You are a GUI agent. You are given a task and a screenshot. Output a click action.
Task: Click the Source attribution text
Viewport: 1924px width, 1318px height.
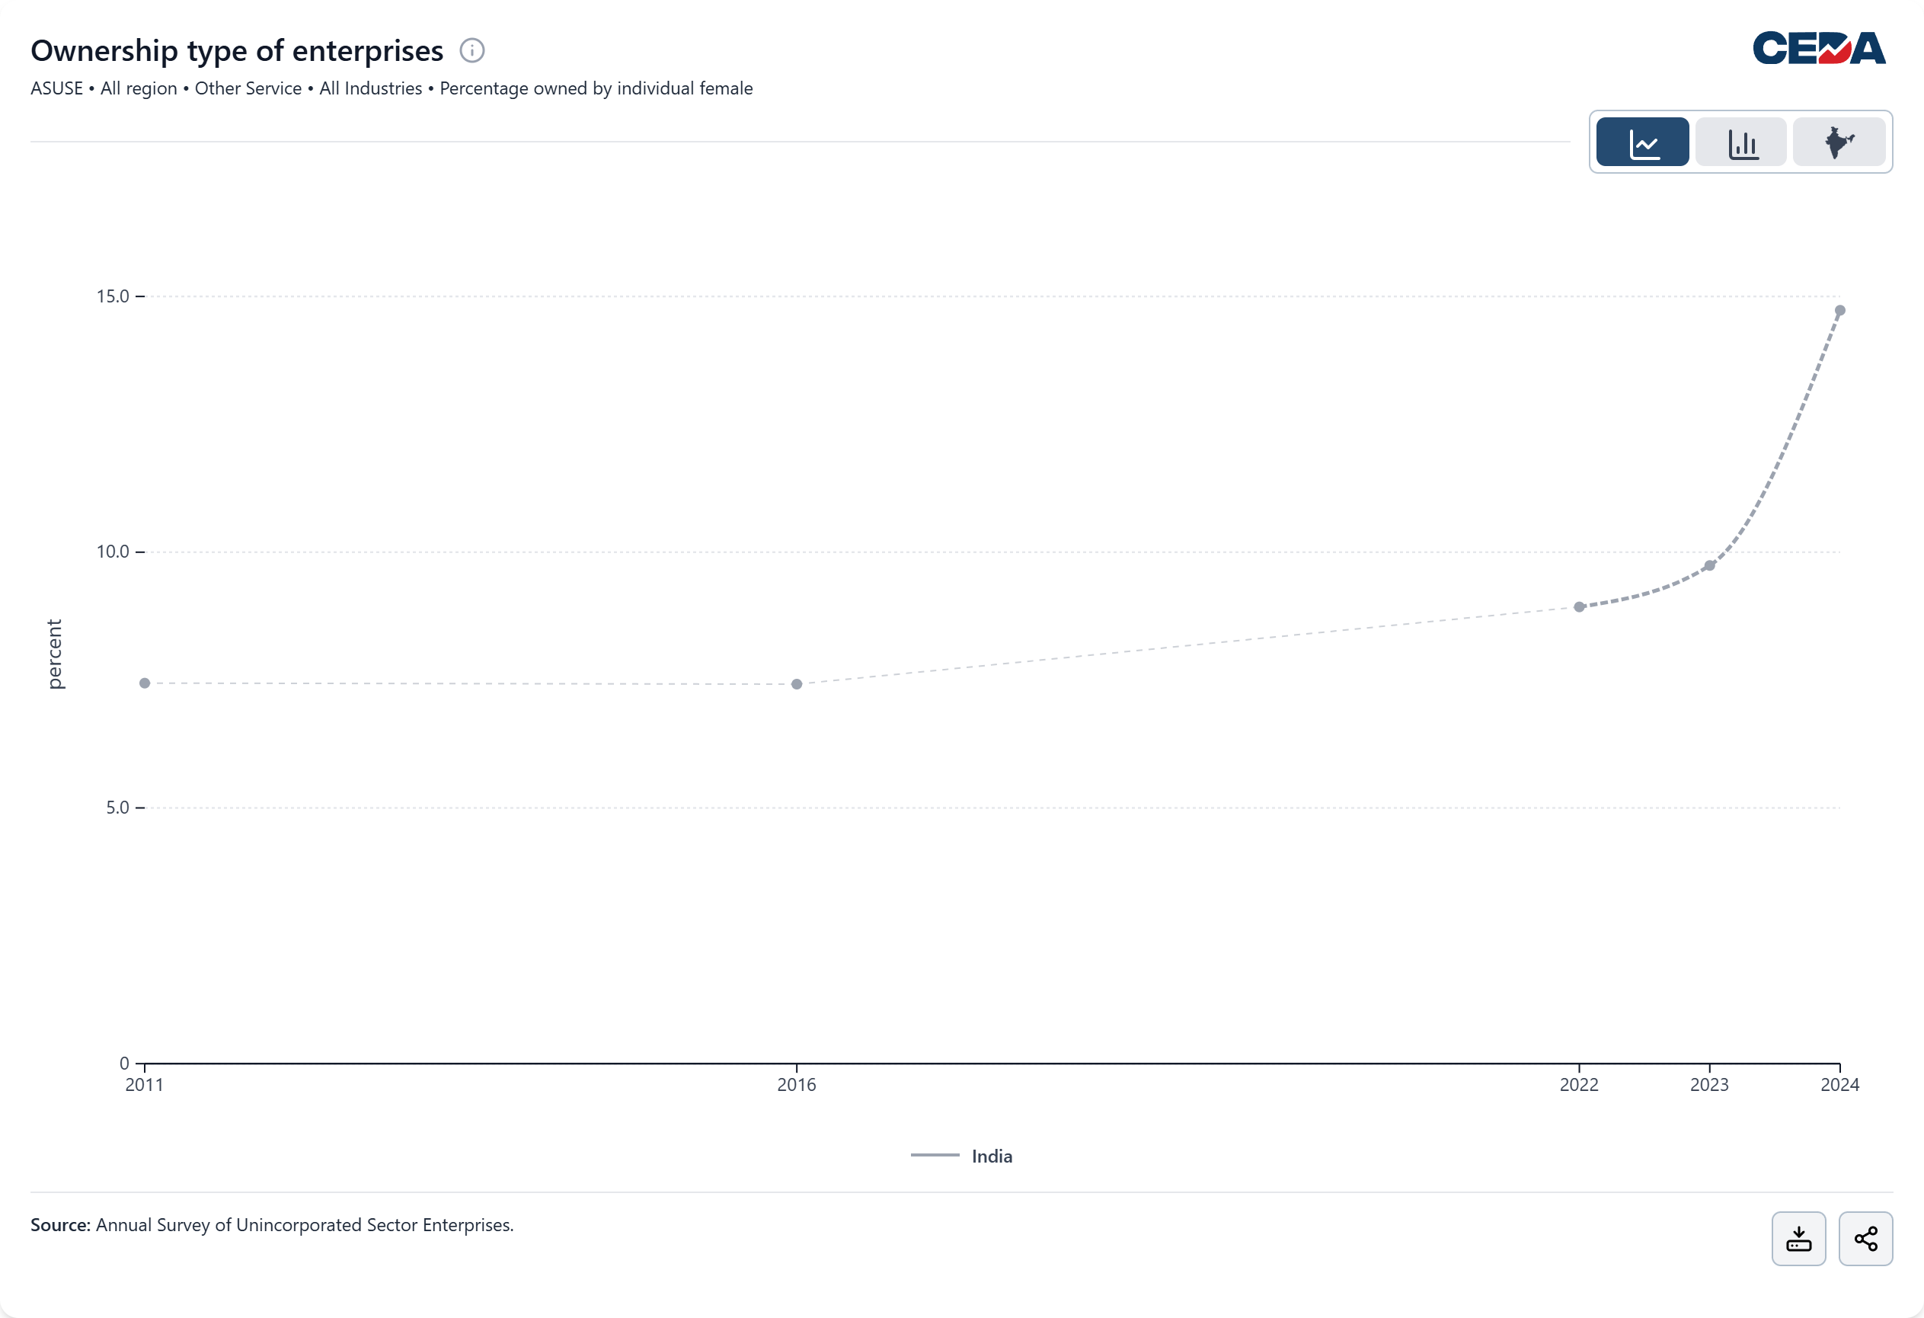(x=273, y=1224)
